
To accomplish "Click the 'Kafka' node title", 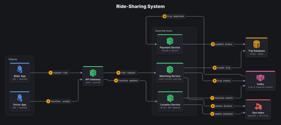I will point(260,84).
